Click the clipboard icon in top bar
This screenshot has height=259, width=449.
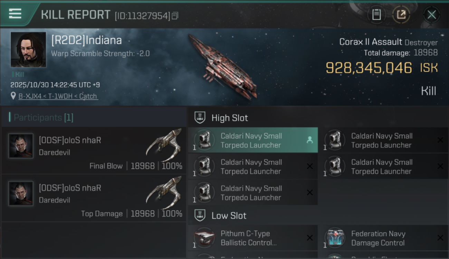(376, 15)
